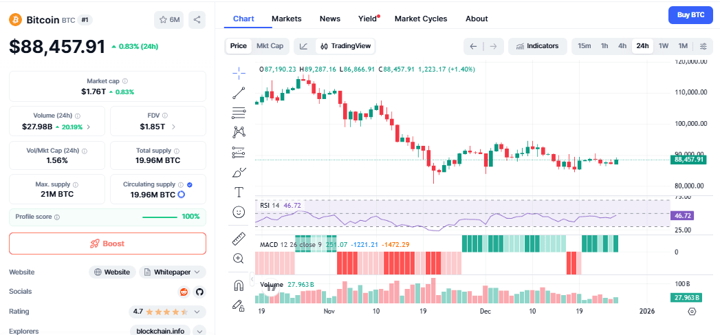Screen dimensions: 720x335
Task: Expand Volume (24h) details arrow
Action: point(88,127)
